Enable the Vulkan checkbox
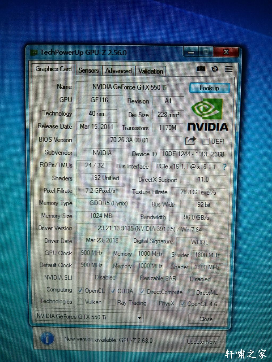 click(x=80, y=302)
